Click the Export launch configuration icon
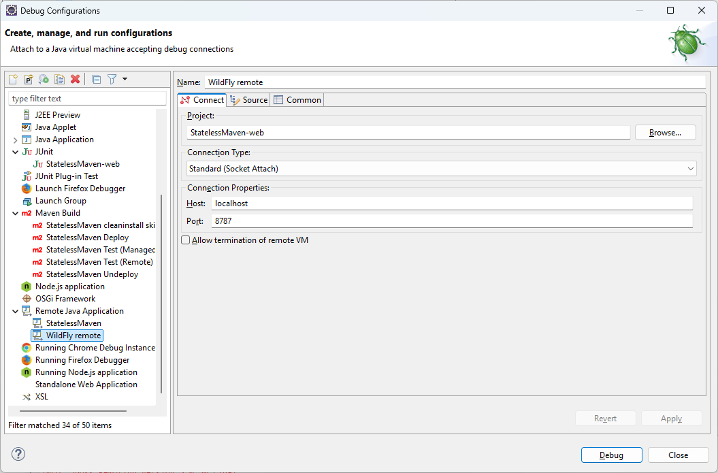 44,80
